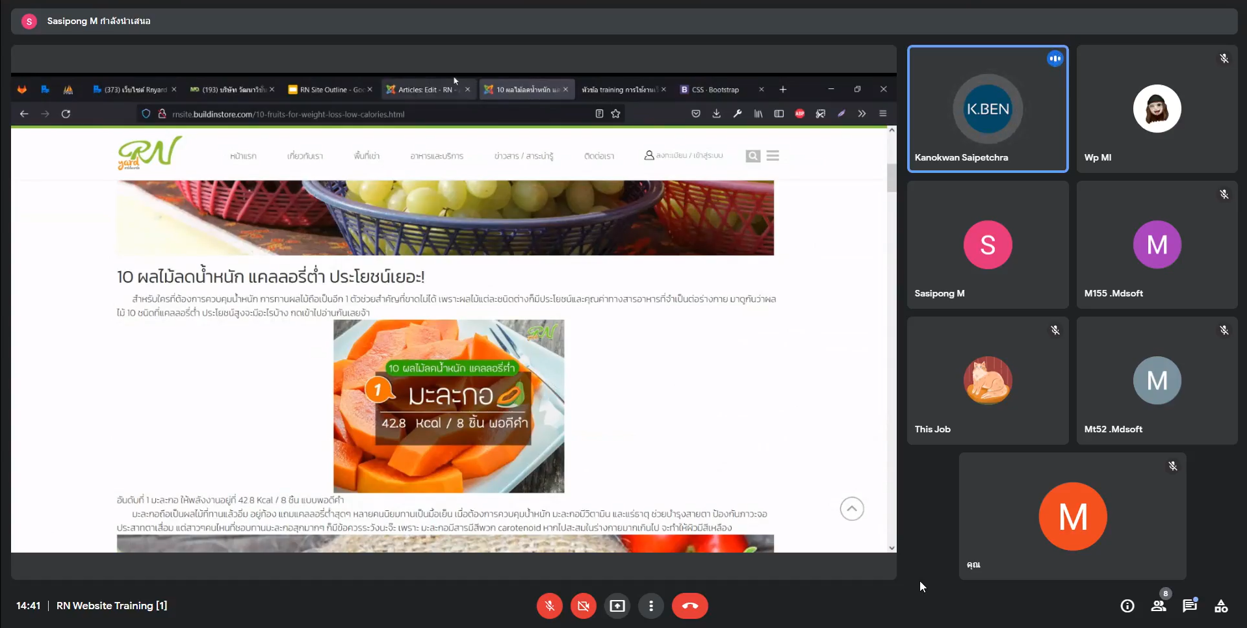Show the participants list
This screenshot has width=1247, height=628.
1158,606
